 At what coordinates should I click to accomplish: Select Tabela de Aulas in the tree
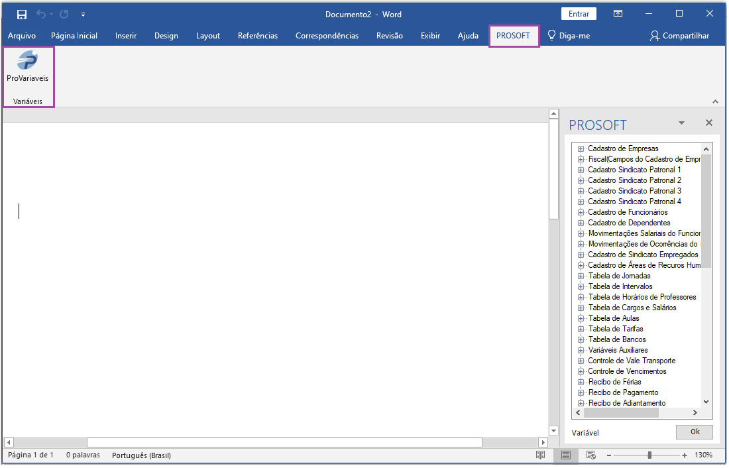tap(614, 319)
